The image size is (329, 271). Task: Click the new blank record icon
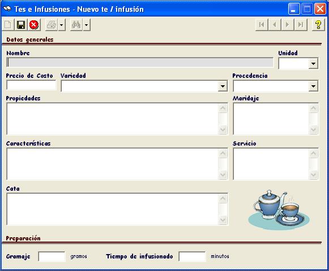[8, 25]
